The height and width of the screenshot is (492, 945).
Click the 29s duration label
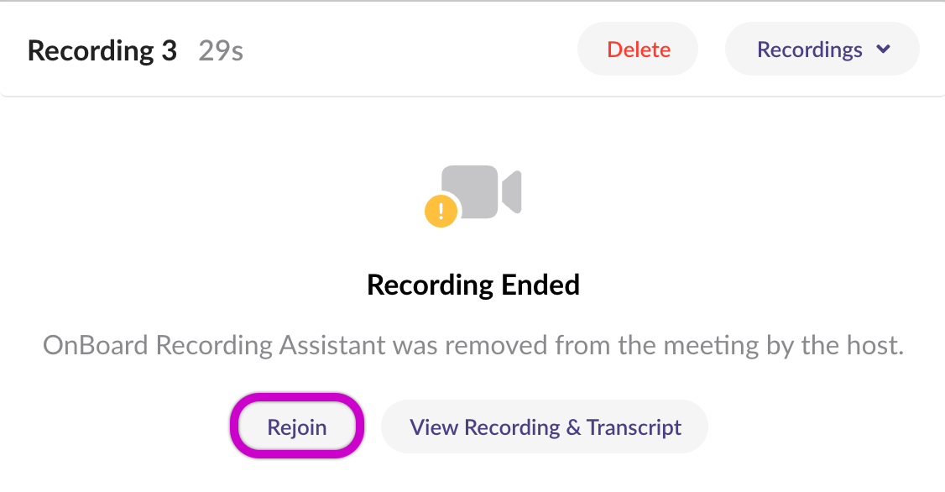pyautogui.click(x=221, y=51)
